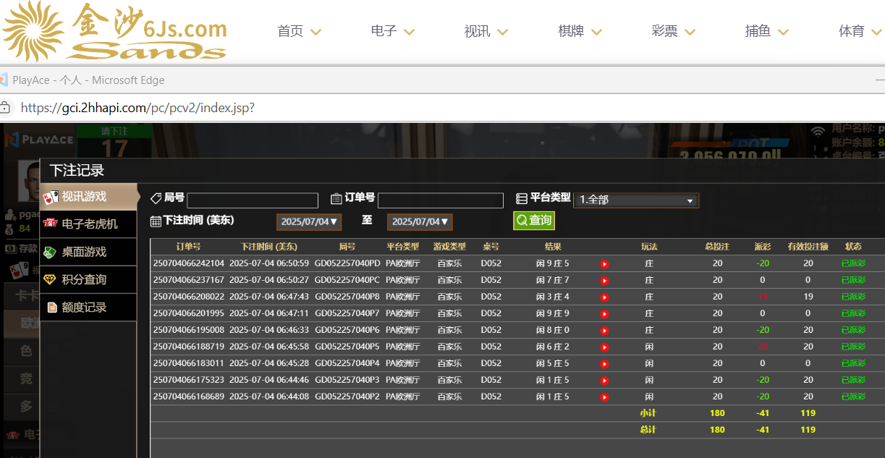Open the start date picker 2025/07/04
This screenshot has height=458, width=885.
coord(309,222)
